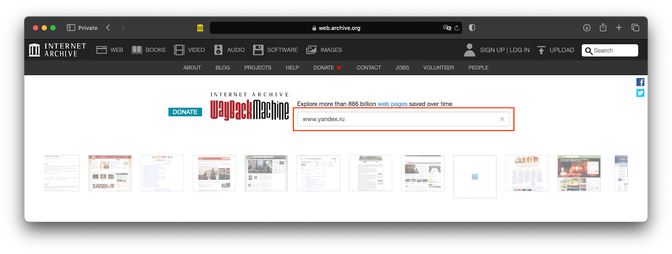Open the Upload page
Viewport: 672px width, 254px height.
(556, 50)
